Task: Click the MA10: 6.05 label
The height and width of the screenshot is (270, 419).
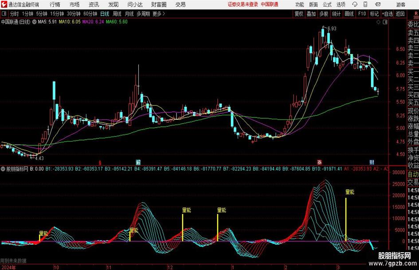Action: (x=70, y=22)
